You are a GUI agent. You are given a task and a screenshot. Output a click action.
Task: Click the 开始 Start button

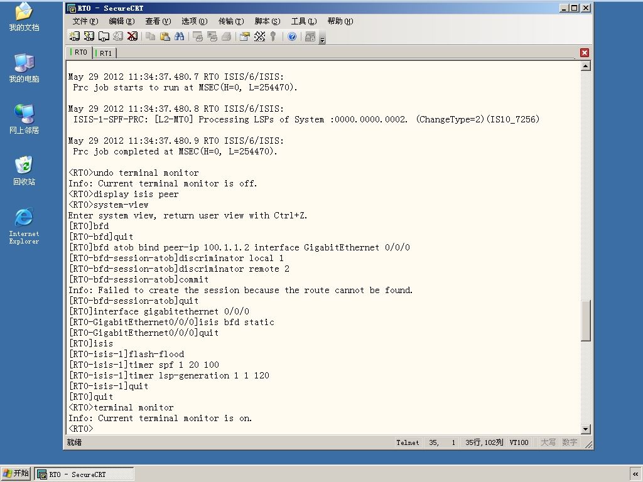click(x=16, y=473)
